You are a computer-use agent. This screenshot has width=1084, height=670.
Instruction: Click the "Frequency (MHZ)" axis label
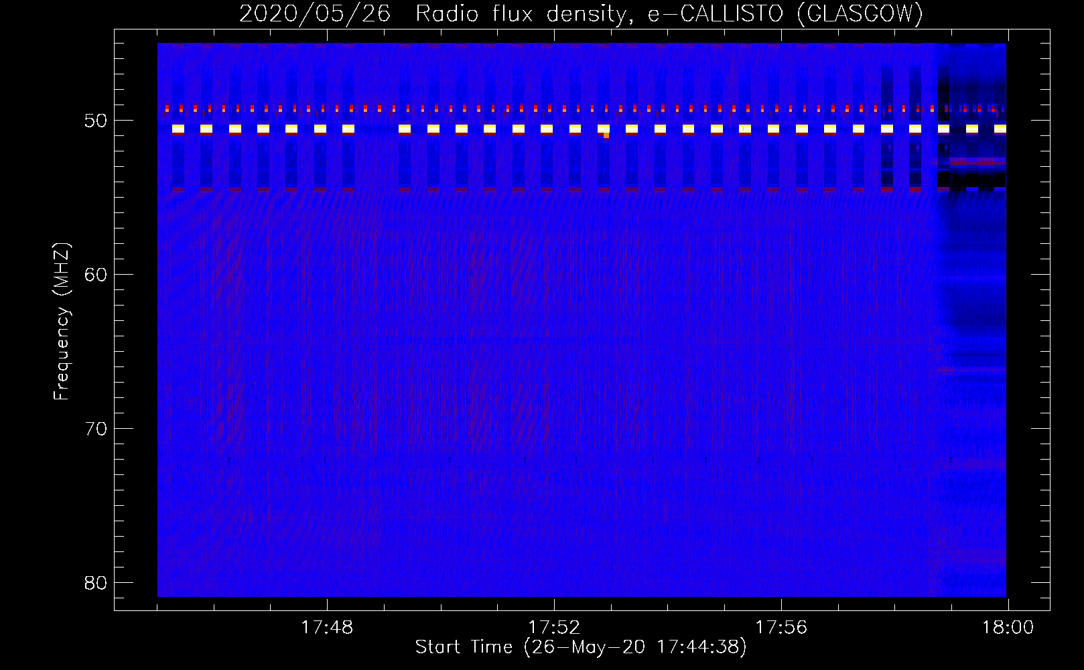62,322
